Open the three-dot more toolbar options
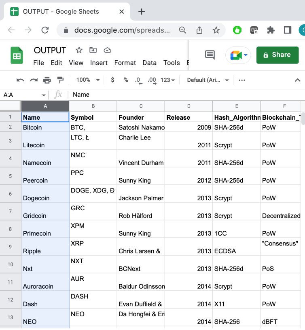The image size is (305, 330). (x=242, y=80)
